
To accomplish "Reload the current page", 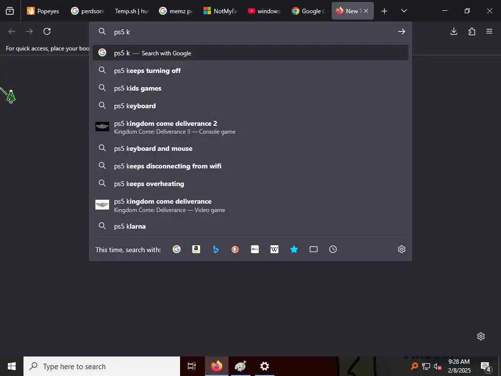I will click(x=47, y=31).
